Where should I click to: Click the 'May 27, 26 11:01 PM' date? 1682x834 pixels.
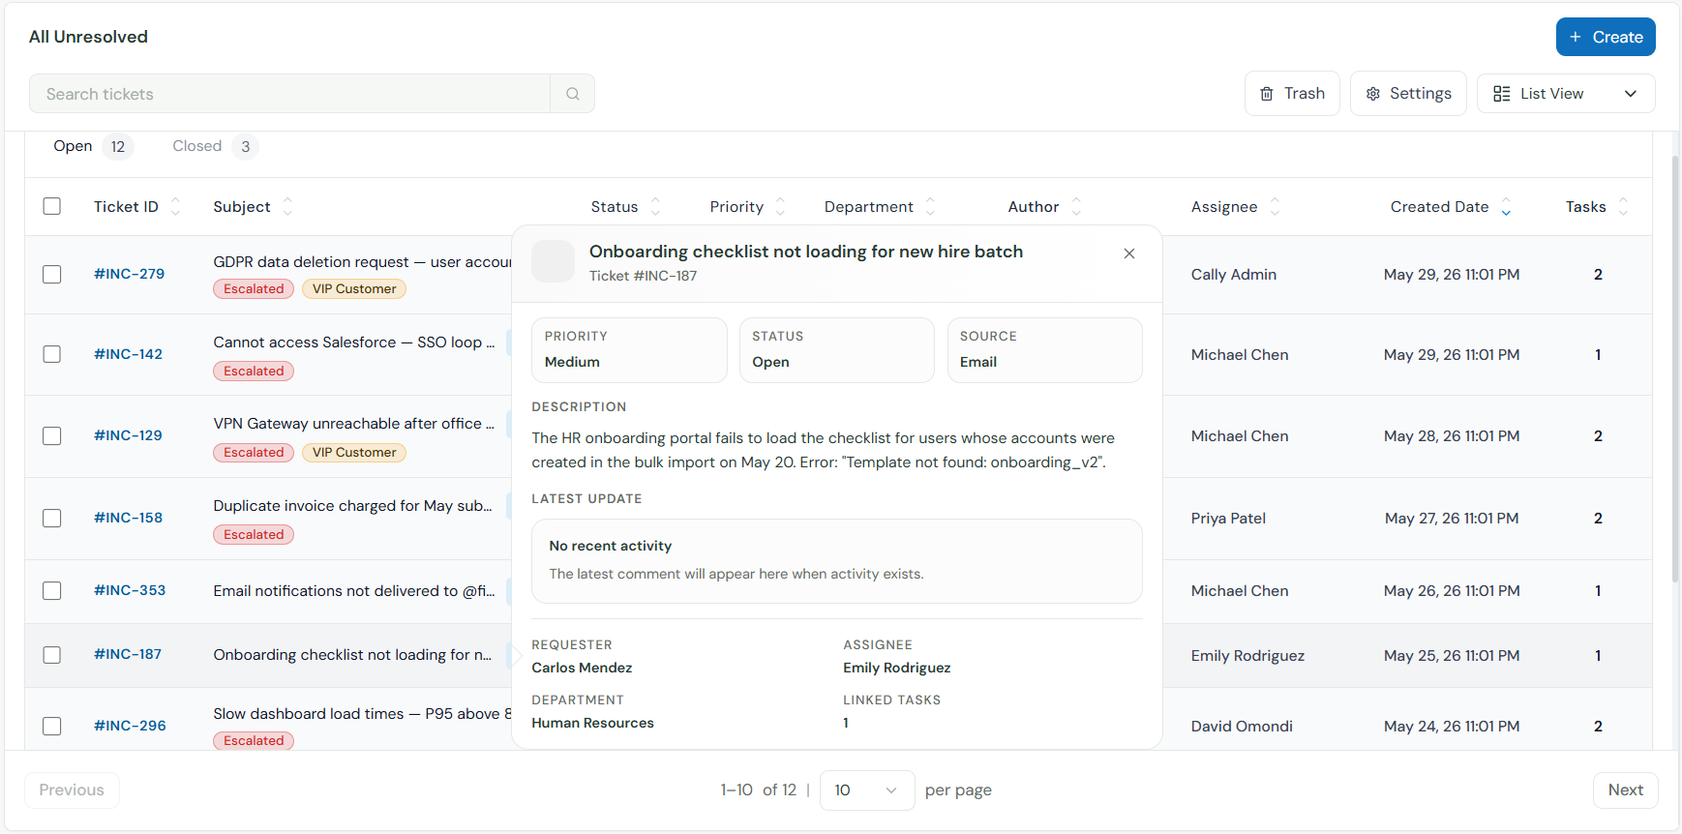1452,519
